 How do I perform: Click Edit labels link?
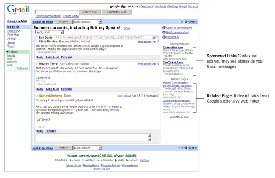tap(22, 68)
